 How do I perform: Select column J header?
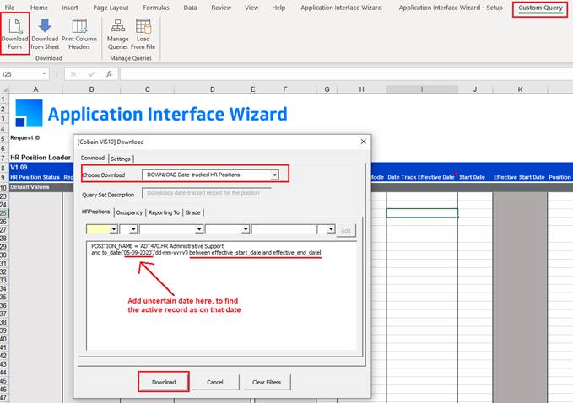point(475,89)
